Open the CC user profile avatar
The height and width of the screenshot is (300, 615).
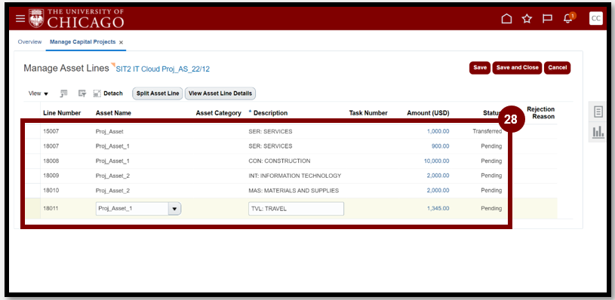596,18
